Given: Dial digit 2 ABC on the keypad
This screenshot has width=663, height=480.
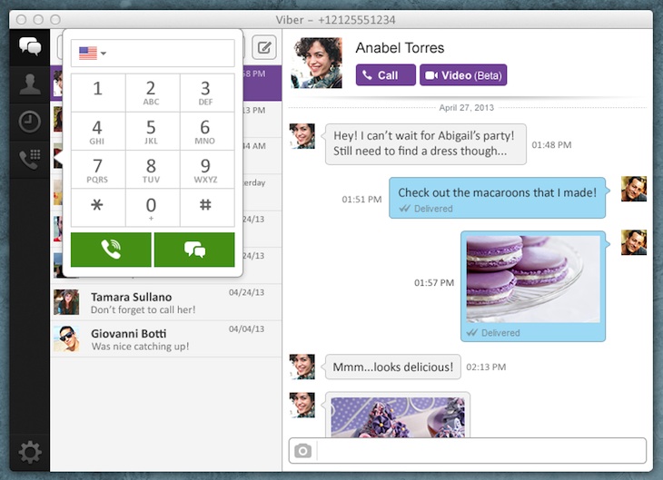Looking at the screenshot, I should pos(153,93).
